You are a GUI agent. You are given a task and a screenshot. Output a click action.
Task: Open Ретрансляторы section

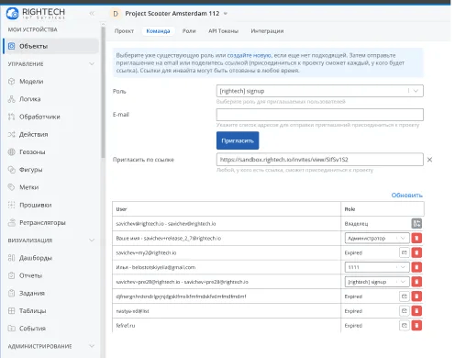[42, 223]
